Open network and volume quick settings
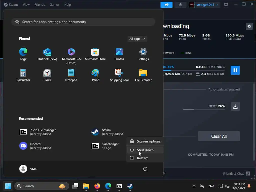This screenshot has width=256, height=192. tap(224, 186)
